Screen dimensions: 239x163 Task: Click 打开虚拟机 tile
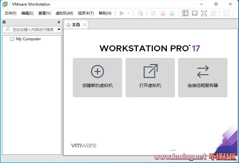pos(150,78)
